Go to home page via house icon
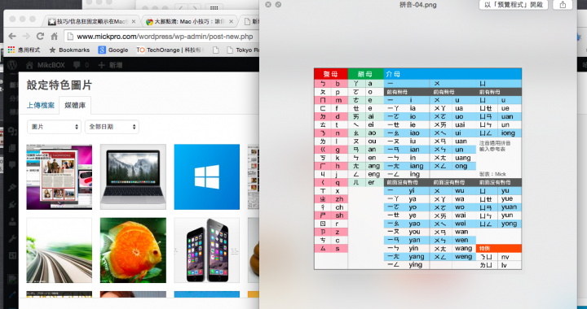 pyautogui.click(x=55, y=37)
